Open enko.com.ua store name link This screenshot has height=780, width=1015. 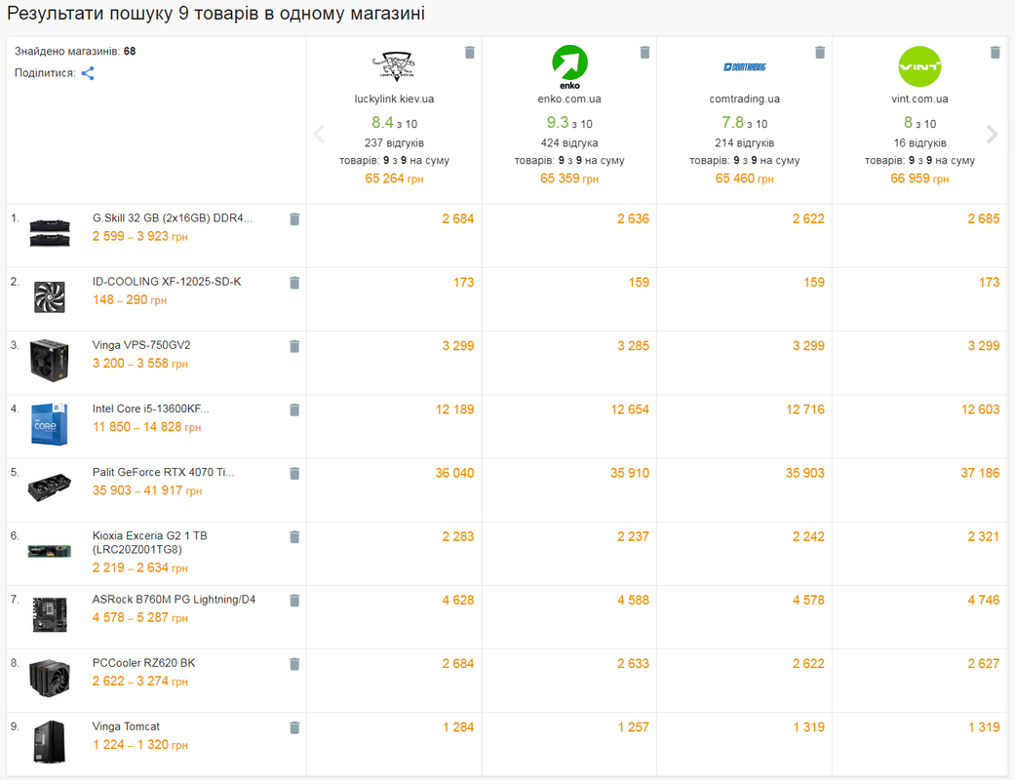pos(569,99)
